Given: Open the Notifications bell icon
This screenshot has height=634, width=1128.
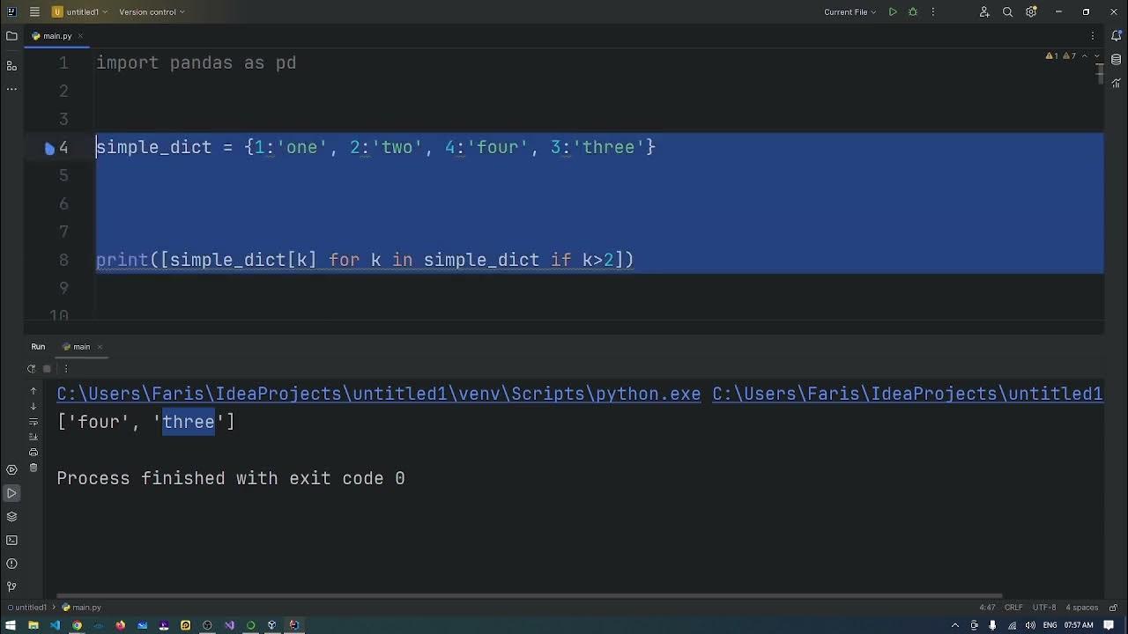Looking at the screenshot, I should click(x=1116, y=36).
